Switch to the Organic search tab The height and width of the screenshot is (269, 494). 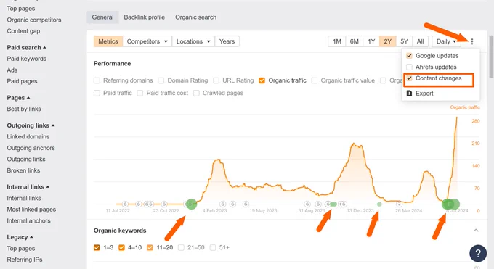195,17
